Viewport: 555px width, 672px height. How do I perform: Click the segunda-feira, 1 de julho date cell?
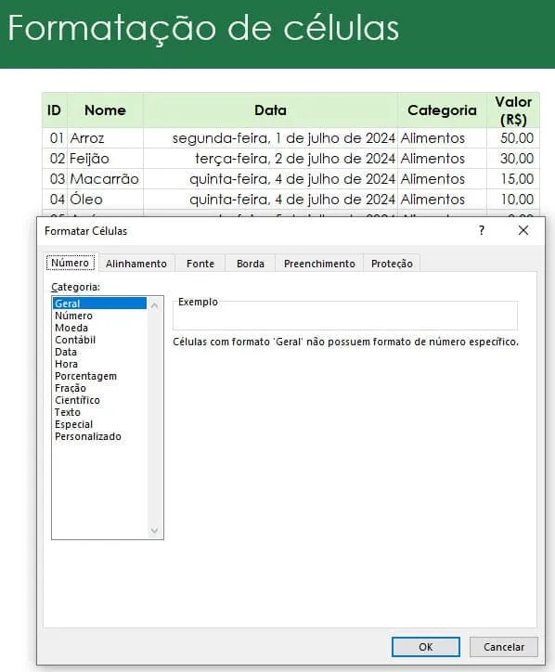[270, 138]
